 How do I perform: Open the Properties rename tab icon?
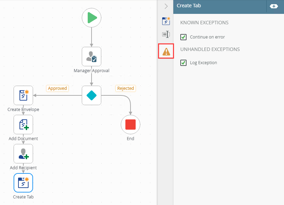(166, 34)
